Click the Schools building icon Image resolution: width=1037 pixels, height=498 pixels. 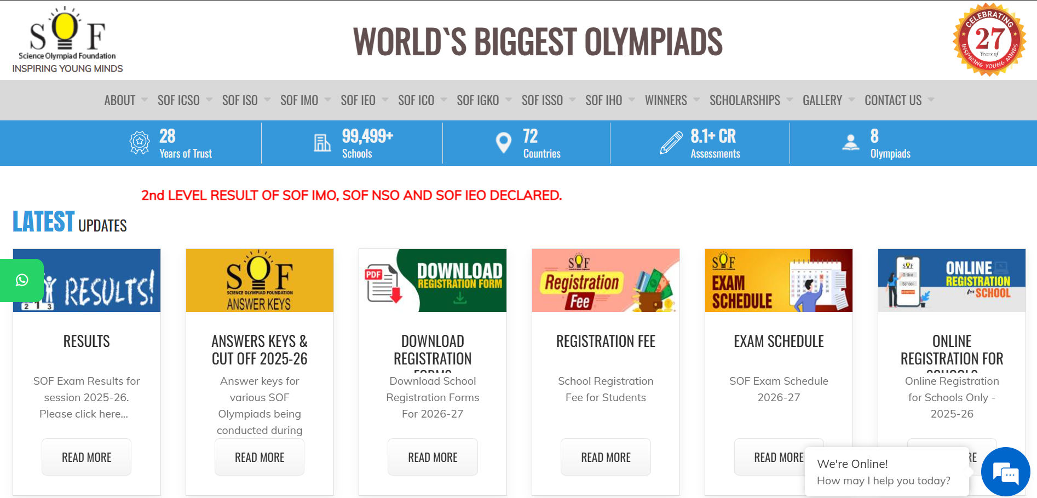(322, 143)
